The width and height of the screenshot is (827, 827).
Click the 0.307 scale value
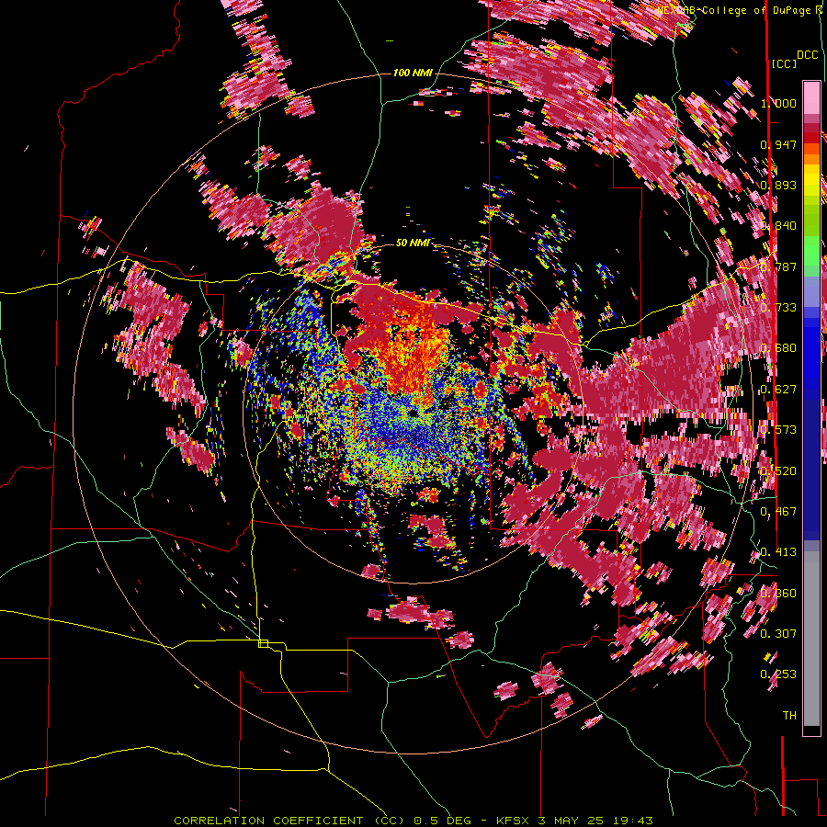(x=778, y=634)
